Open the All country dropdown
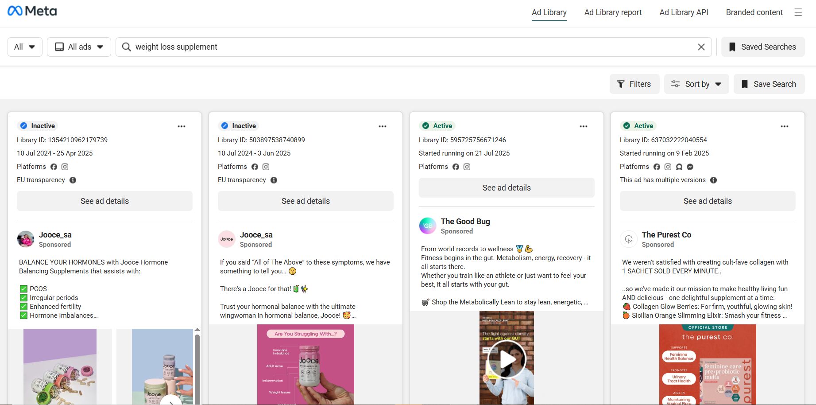The image size is (816, 405). (x=25, y=47)
